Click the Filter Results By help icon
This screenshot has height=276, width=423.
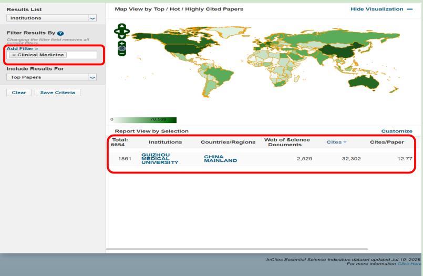(60, 33)
